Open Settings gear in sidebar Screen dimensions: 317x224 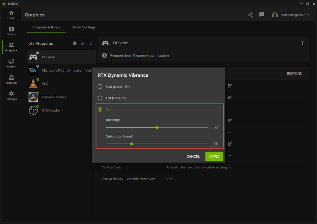tap(11, 95)
